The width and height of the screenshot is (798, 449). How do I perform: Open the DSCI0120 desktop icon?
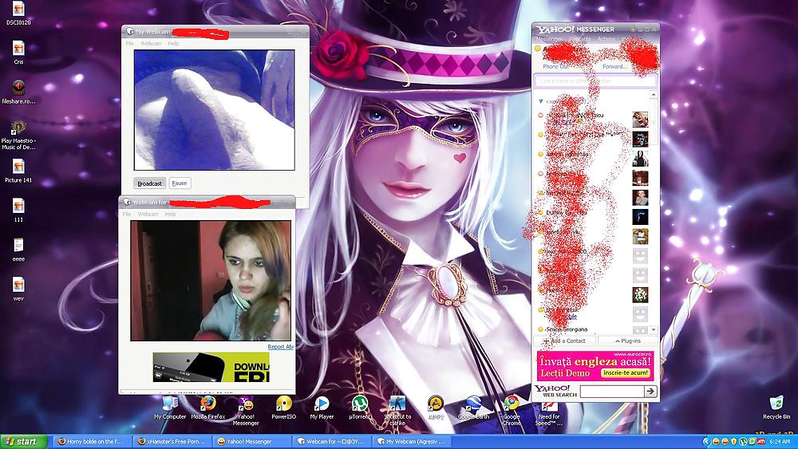18,13
